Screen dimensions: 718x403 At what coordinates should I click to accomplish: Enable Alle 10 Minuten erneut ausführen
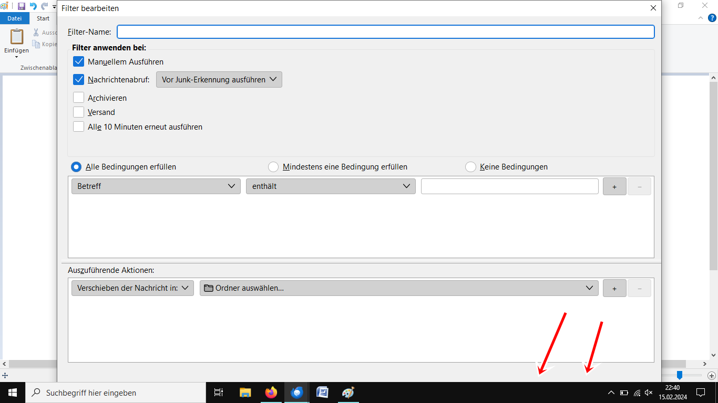pyautogui.click(x=79, y=126)
